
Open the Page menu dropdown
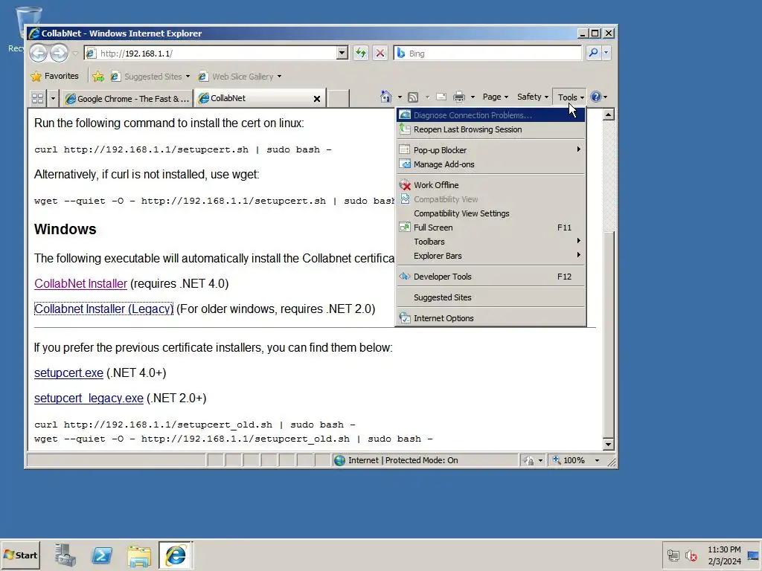pyautogui.click(x=495, y=97)
